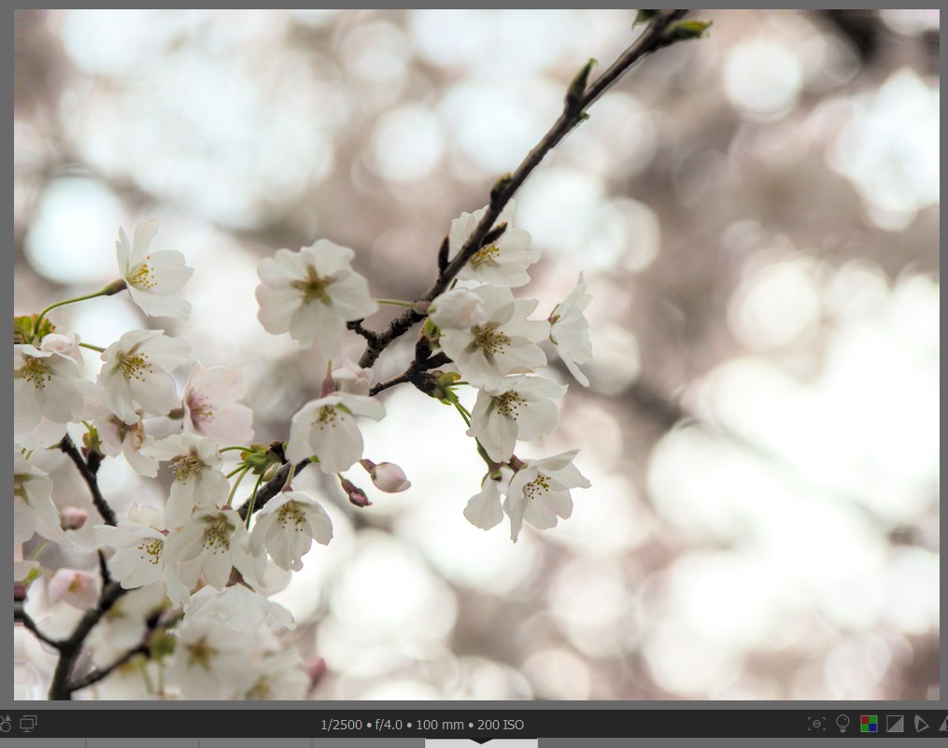This screenshot has width=948, height=748.
Task: Toggle raw overexposed indication icon
Action: [x=869, y=724]
